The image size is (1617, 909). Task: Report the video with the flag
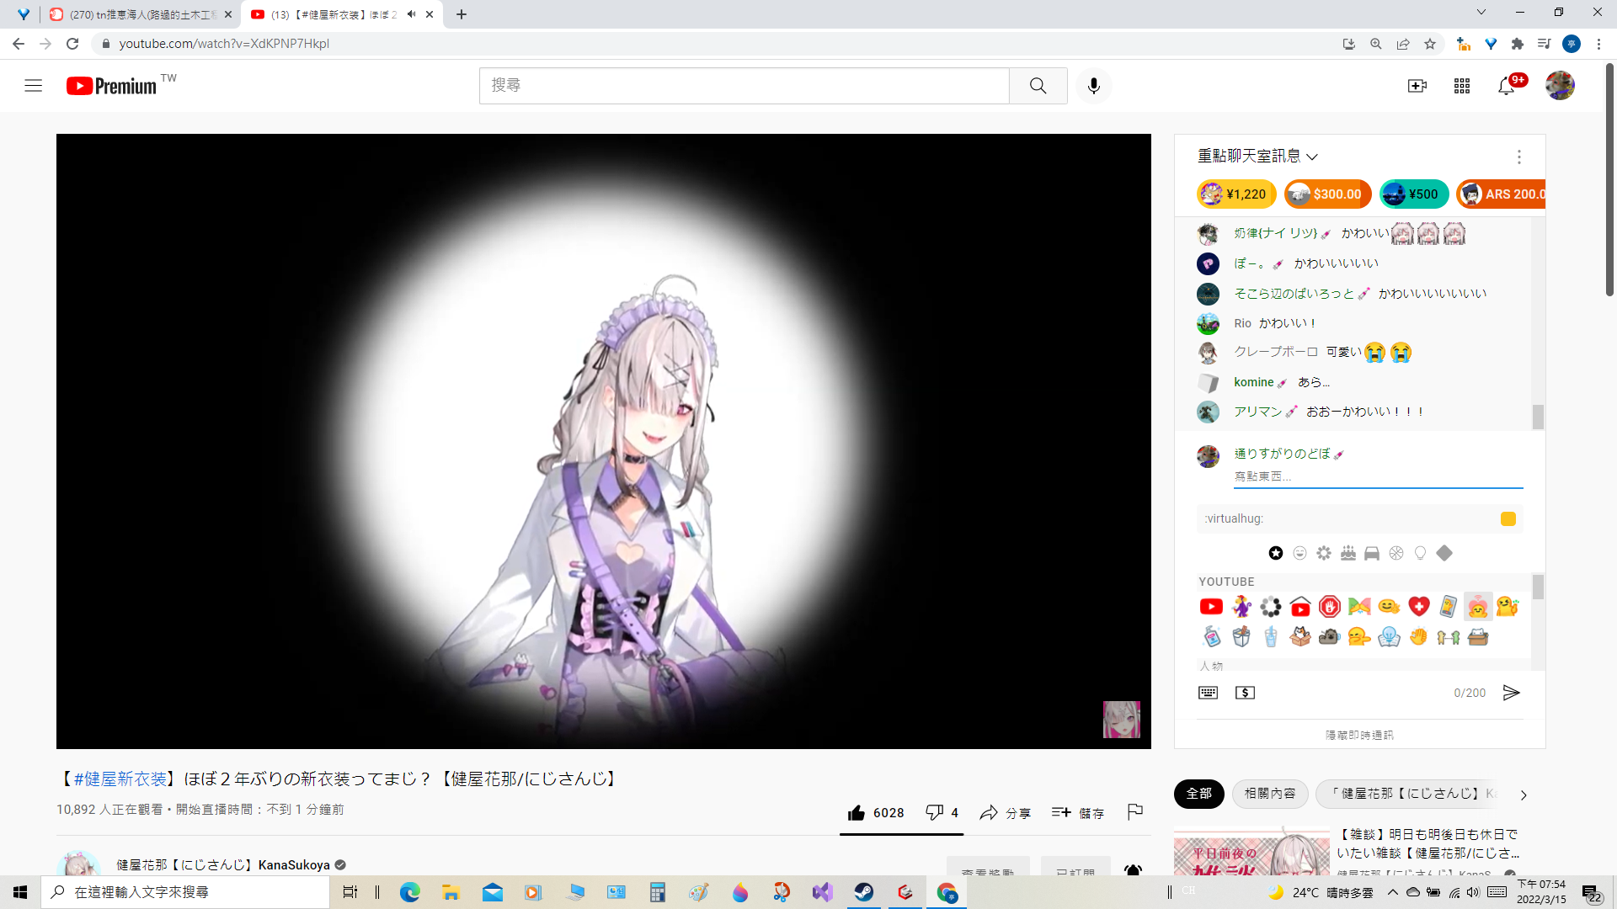click(1134, 811)
